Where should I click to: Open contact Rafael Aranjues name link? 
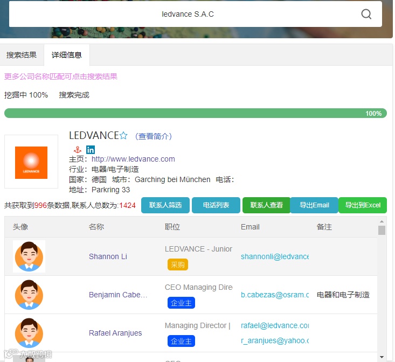pos(115,333)
